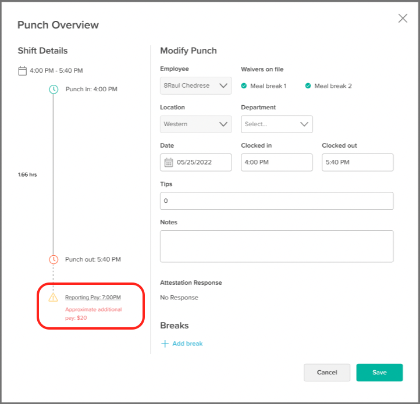Click the calendar icon beside the shift time range
The height and width of the screenshot is (404, 420).
tap(22, 71)
